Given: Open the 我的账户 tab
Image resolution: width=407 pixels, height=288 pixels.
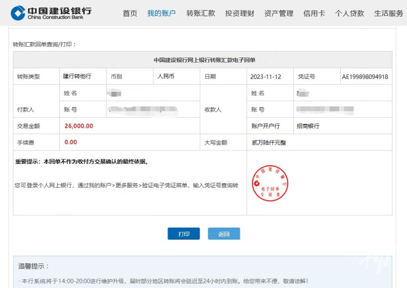Looking at the screenshot, I should [x=161, y=13].
